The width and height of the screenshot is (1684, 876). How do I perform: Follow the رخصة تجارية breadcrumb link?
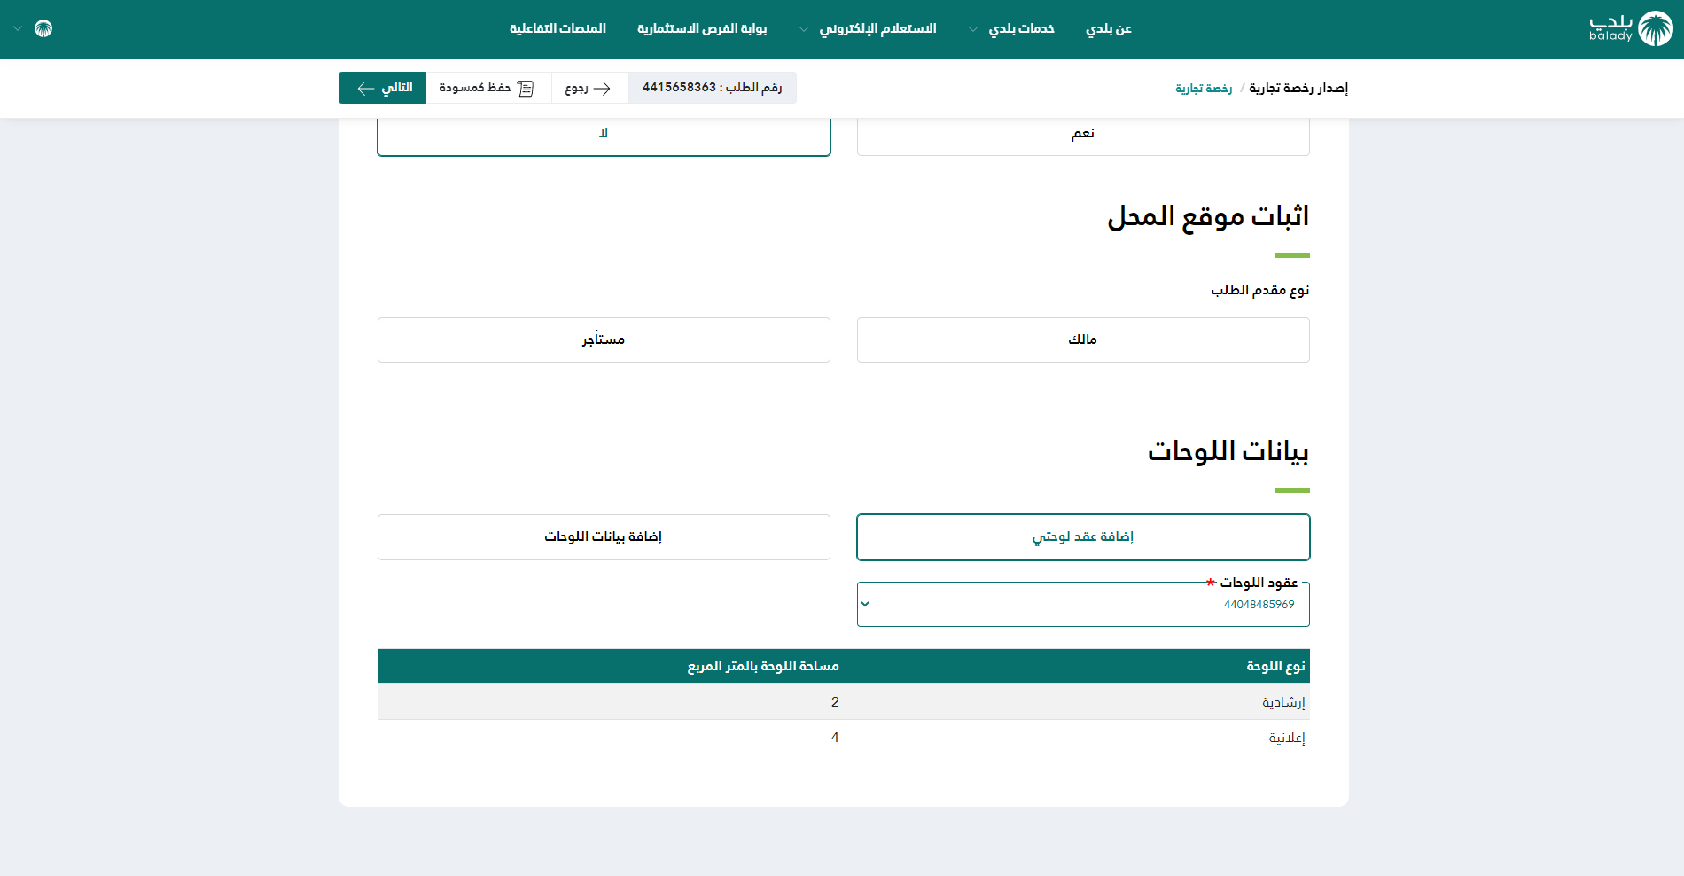tap(1204, 88)
